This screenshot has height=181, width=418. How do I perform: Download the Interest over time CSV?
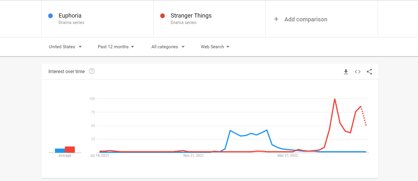(346, 72)
